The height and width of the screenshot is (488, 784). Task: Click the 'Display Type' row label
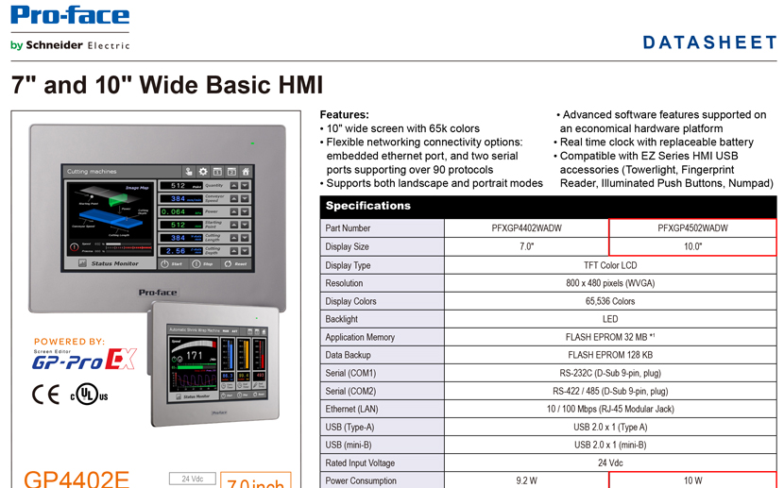coord(348,265)
